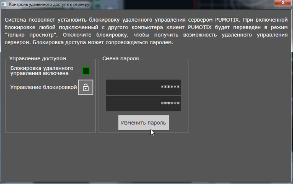Click the 'Изменить пароль' button
Image resolution: width=293 pixels, height=184 pixels.
[x=144, y=122]
